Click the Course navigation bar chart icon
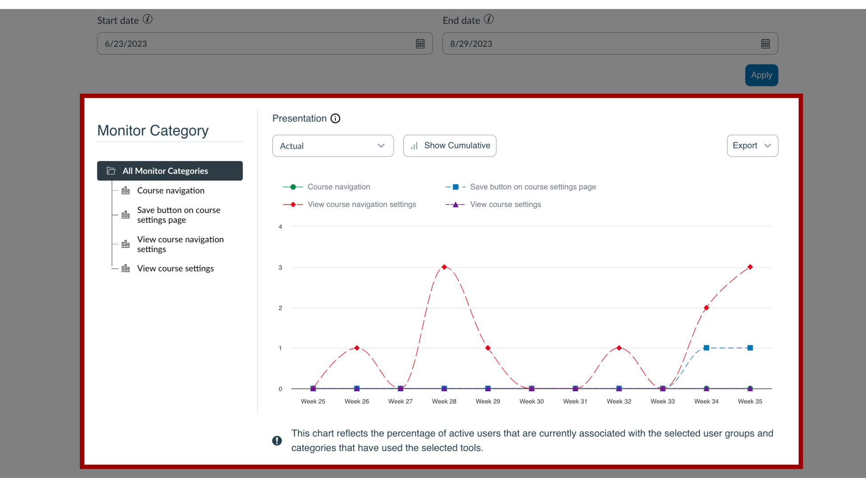The image size is (866, 487). click(125, 190)
